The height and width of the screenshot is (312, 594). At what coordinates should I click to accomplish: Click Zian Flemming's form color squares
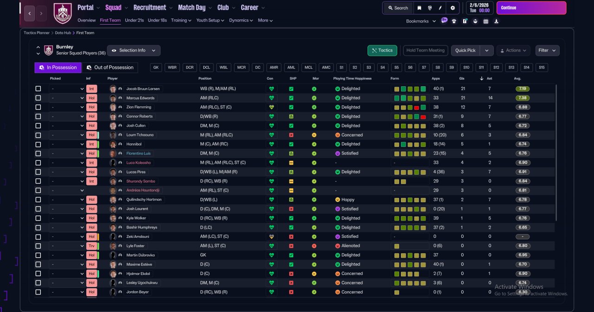click(410, 107)
